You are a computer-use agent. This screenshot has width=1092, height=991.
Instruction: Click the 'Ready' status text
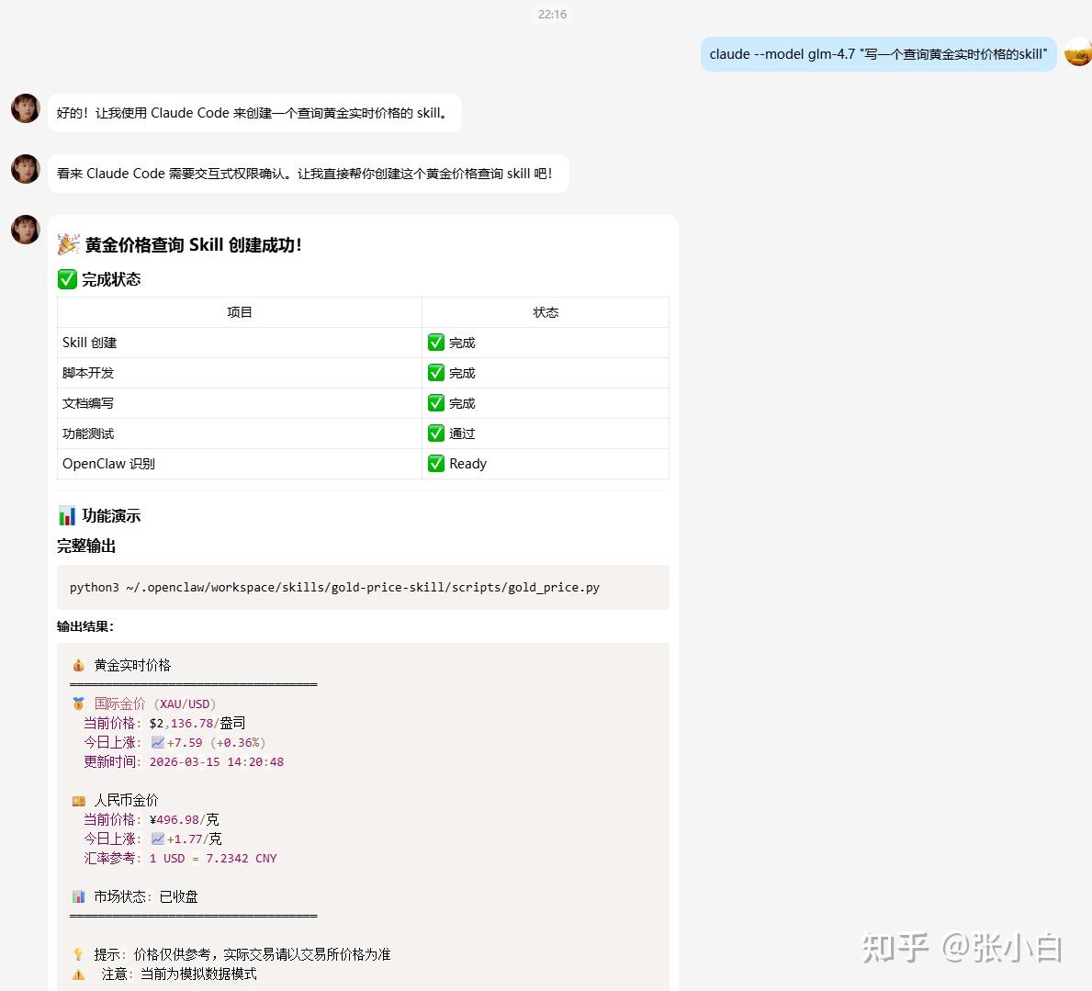[468, 464]
